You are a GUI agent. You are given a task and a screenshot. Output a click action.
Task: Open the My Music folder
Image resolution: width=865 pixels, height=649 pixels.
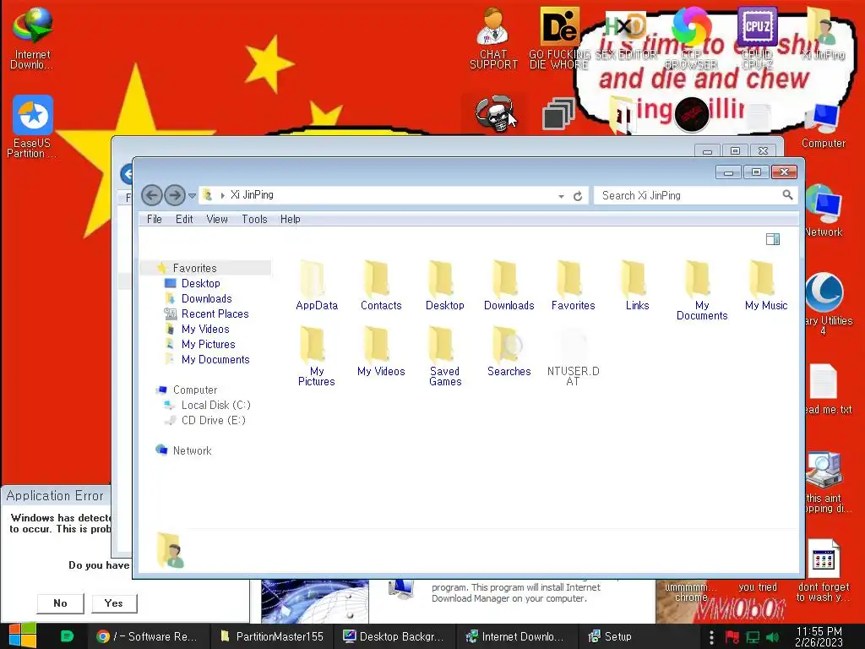click(765, 286)
